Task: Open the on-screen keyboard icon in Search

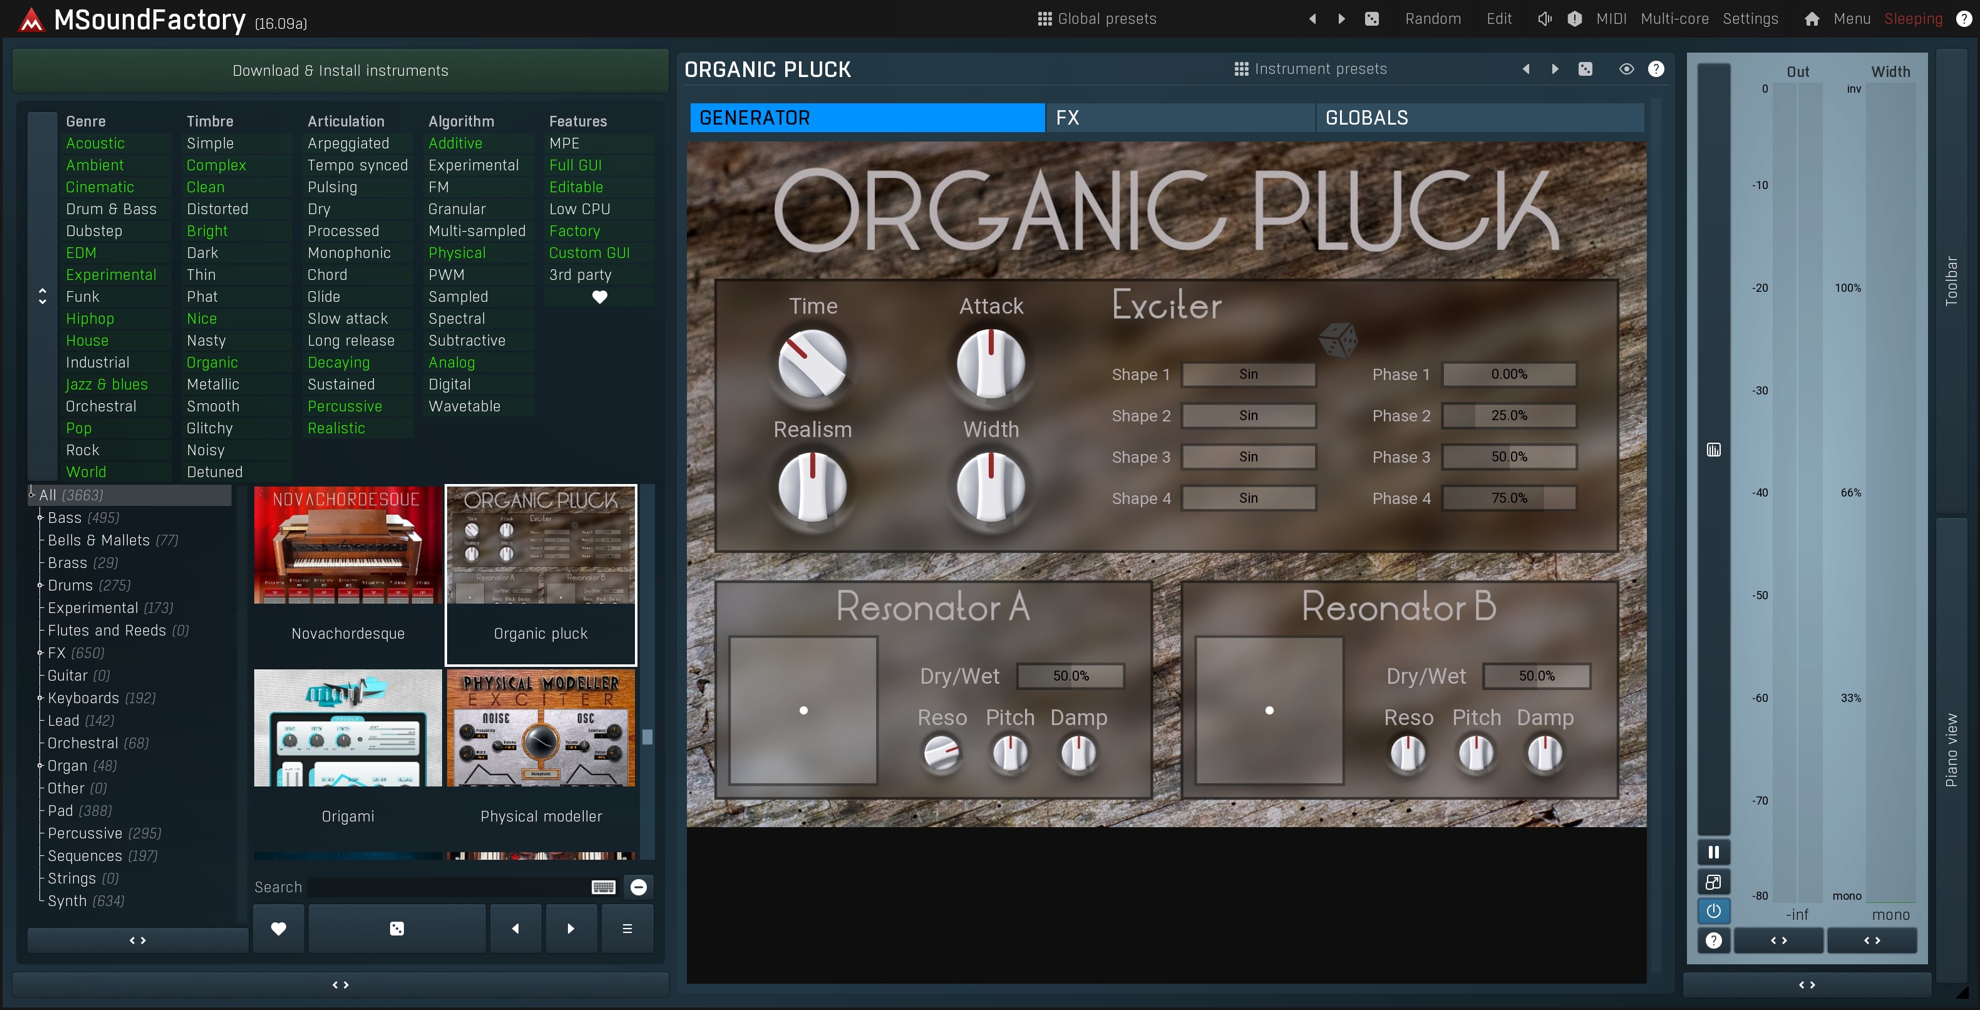Action: pyautogui.click(x=604, y=887)
